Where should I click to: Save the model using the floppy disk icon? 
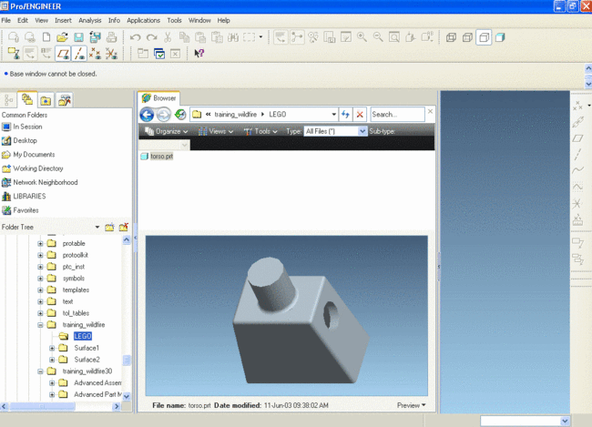pos(78,37)
